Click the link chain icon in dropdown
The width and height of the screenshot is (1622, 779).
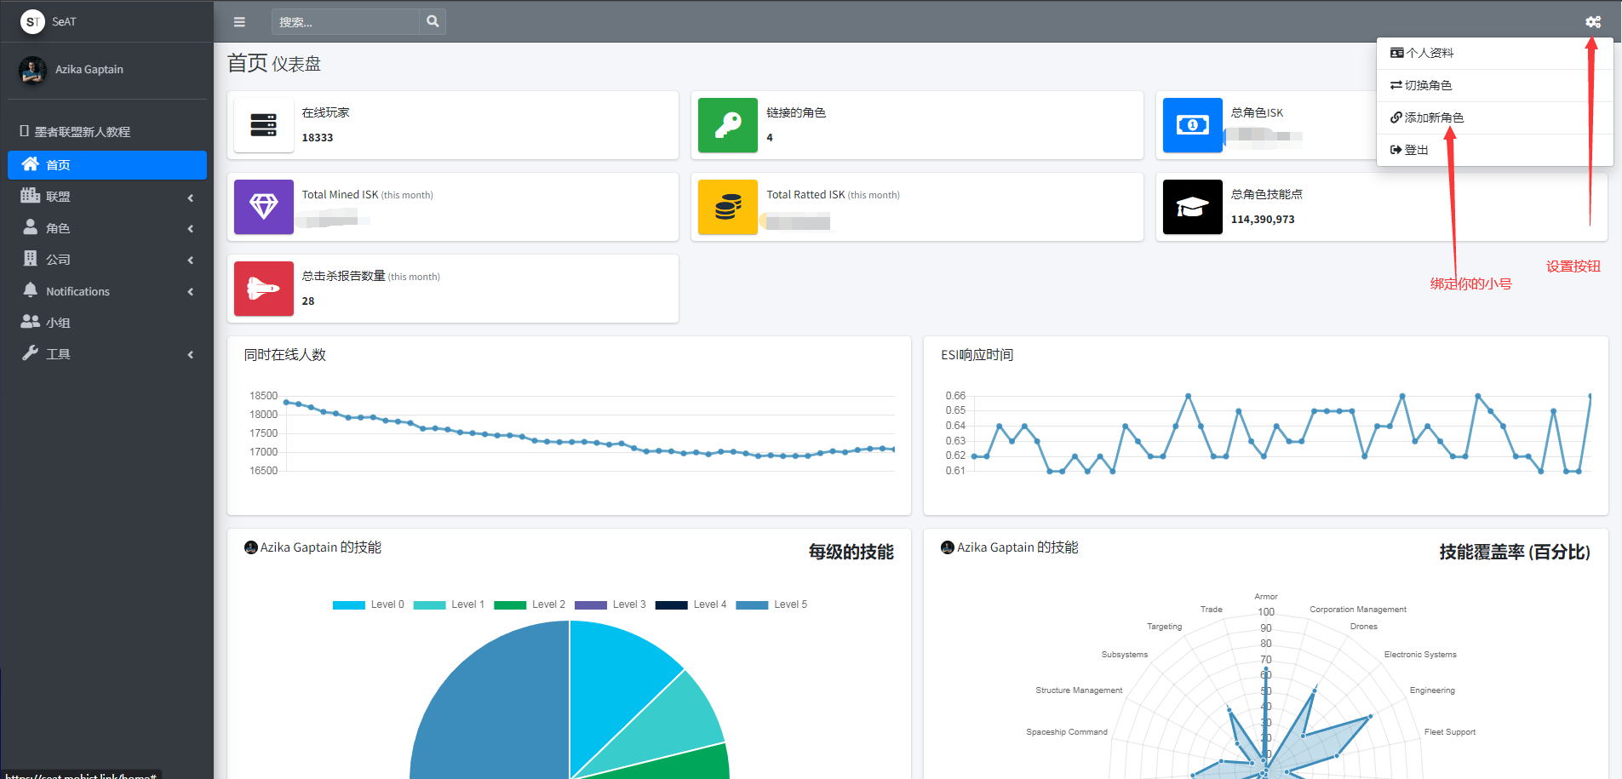1396,117
